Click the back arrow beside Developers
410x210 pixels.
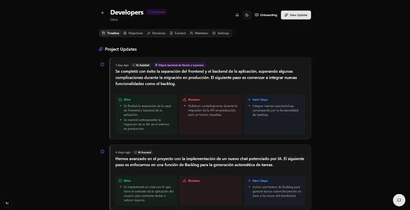click(x=103, y=13)
